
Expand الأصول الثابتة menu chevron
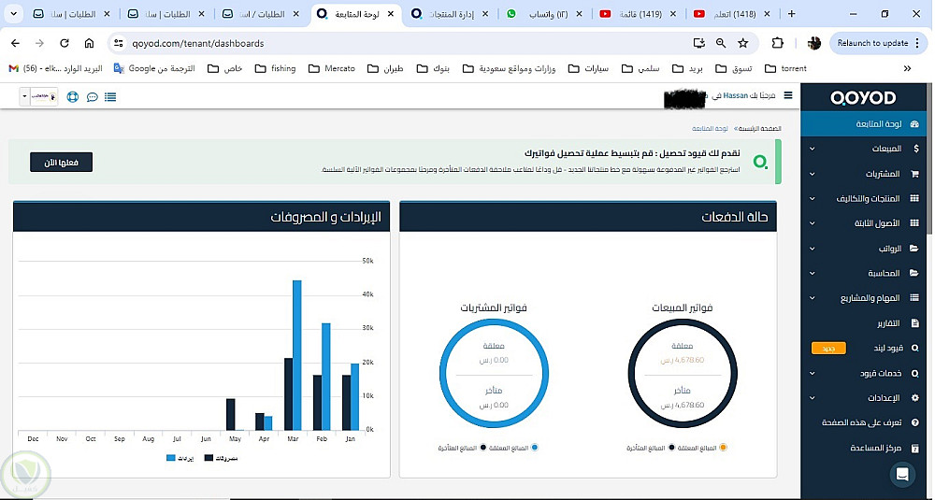[813, 223]
